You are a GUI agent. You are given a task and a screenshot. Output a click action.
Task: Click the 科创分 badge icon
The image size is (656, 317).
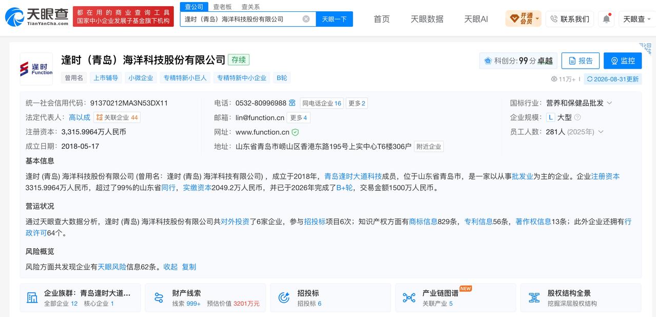488,61
